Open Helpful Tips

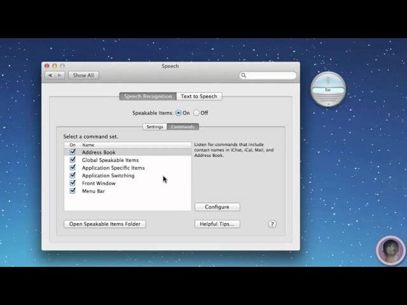click(x=217, y=224)
